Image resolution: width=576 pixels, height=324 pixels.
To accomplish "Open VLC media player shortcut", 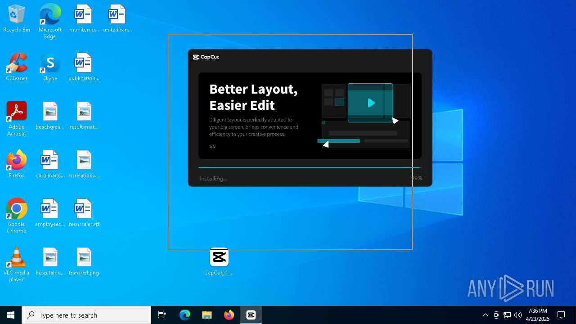I will click(17, 265).
